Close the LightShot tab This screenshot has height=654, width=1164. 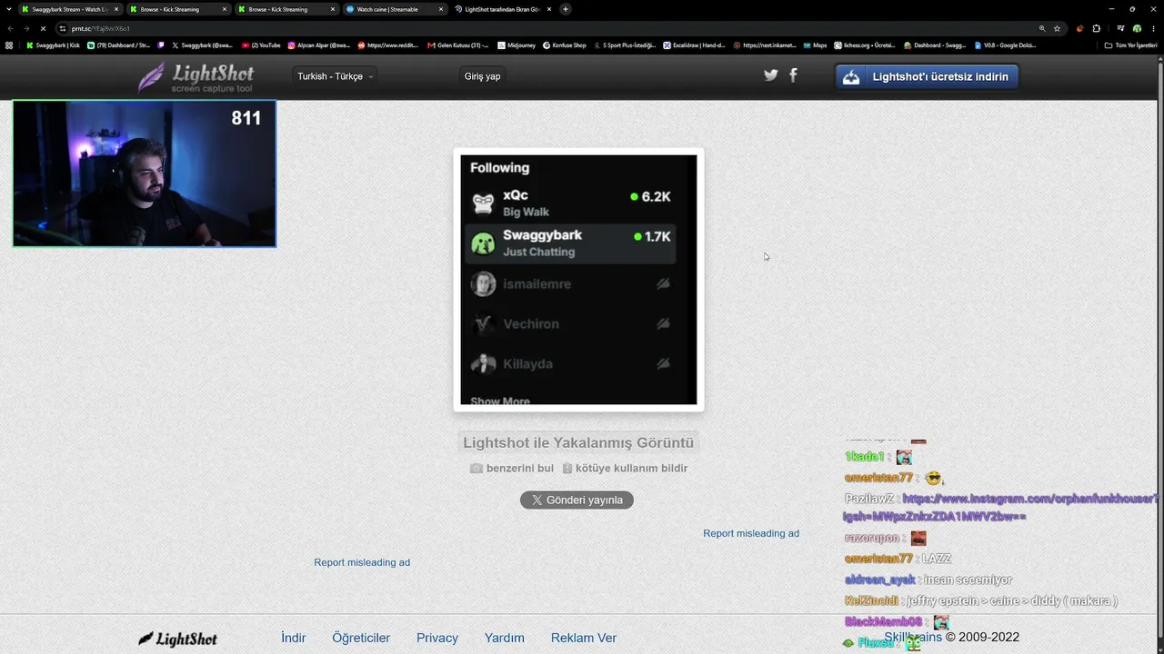coord(550,9)
